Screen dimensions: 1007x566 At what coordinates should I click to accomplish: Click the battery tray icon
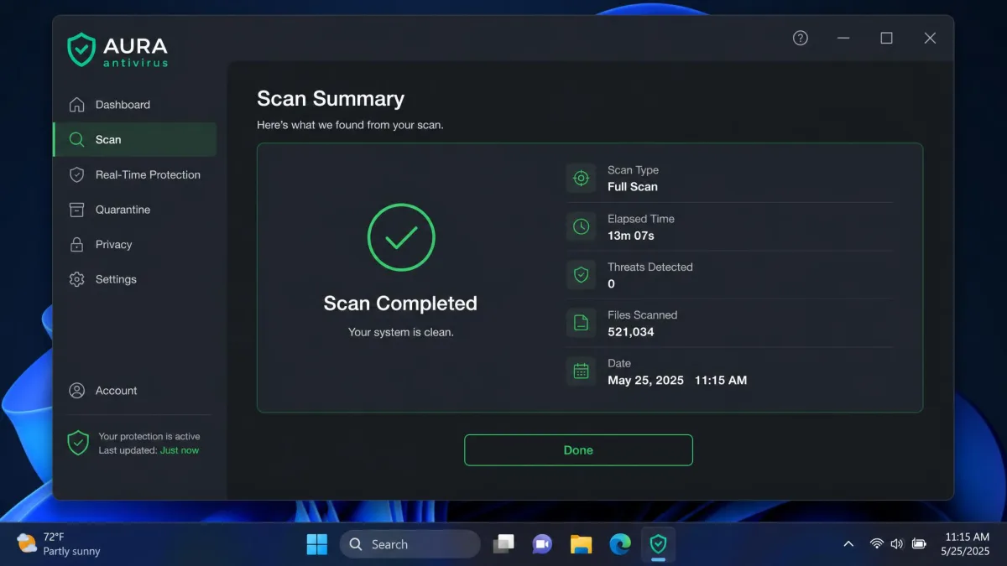point(919,544)
